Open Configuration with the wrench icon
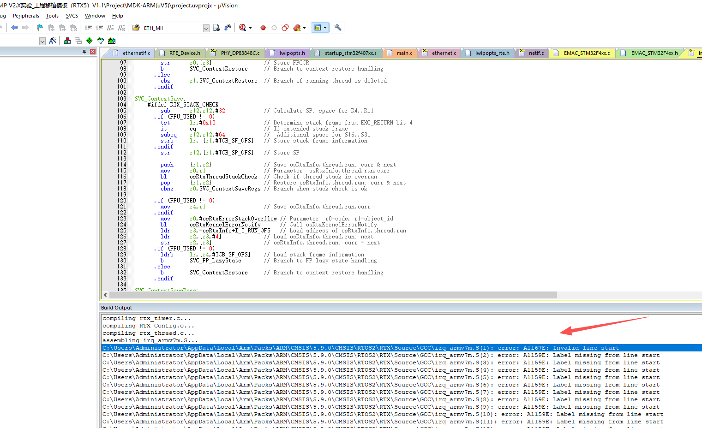This screenshot has width=702, height=428. point(338,28)
